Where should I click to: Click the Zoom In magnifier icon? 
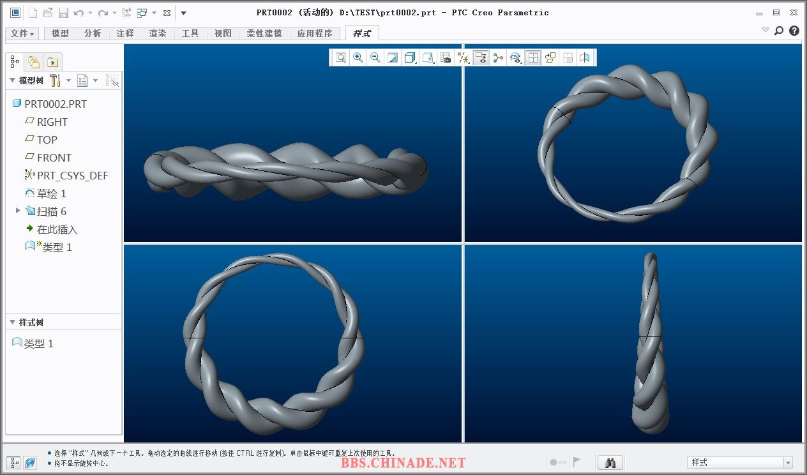point(358,58)
